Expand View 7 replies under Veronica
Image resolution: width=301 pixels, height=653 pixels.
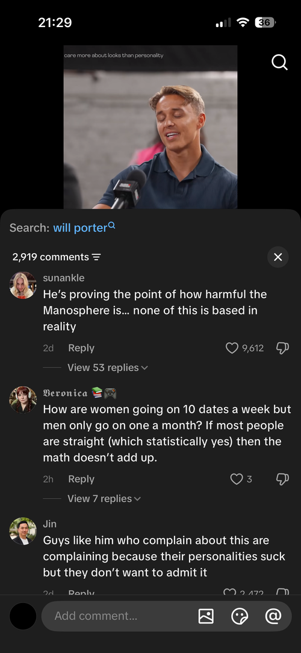tap(104, 499)
